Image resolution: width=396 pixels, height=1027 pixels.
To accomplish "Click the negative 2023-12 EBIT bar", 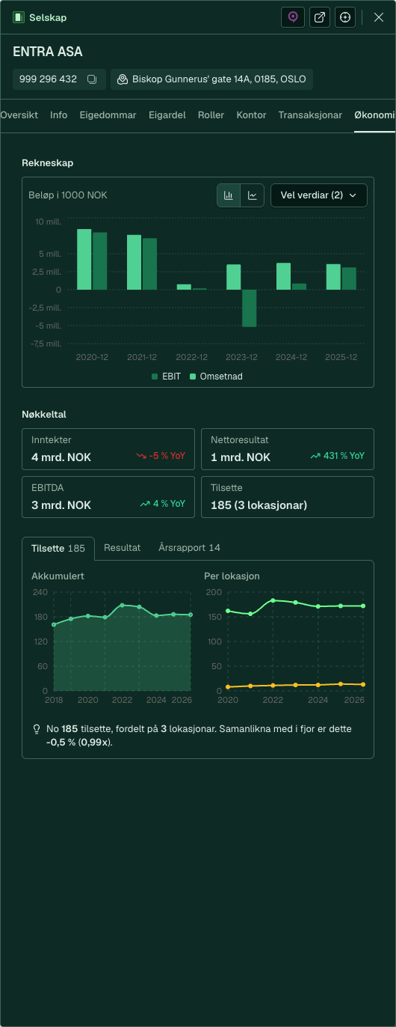I will pos(250,308).
